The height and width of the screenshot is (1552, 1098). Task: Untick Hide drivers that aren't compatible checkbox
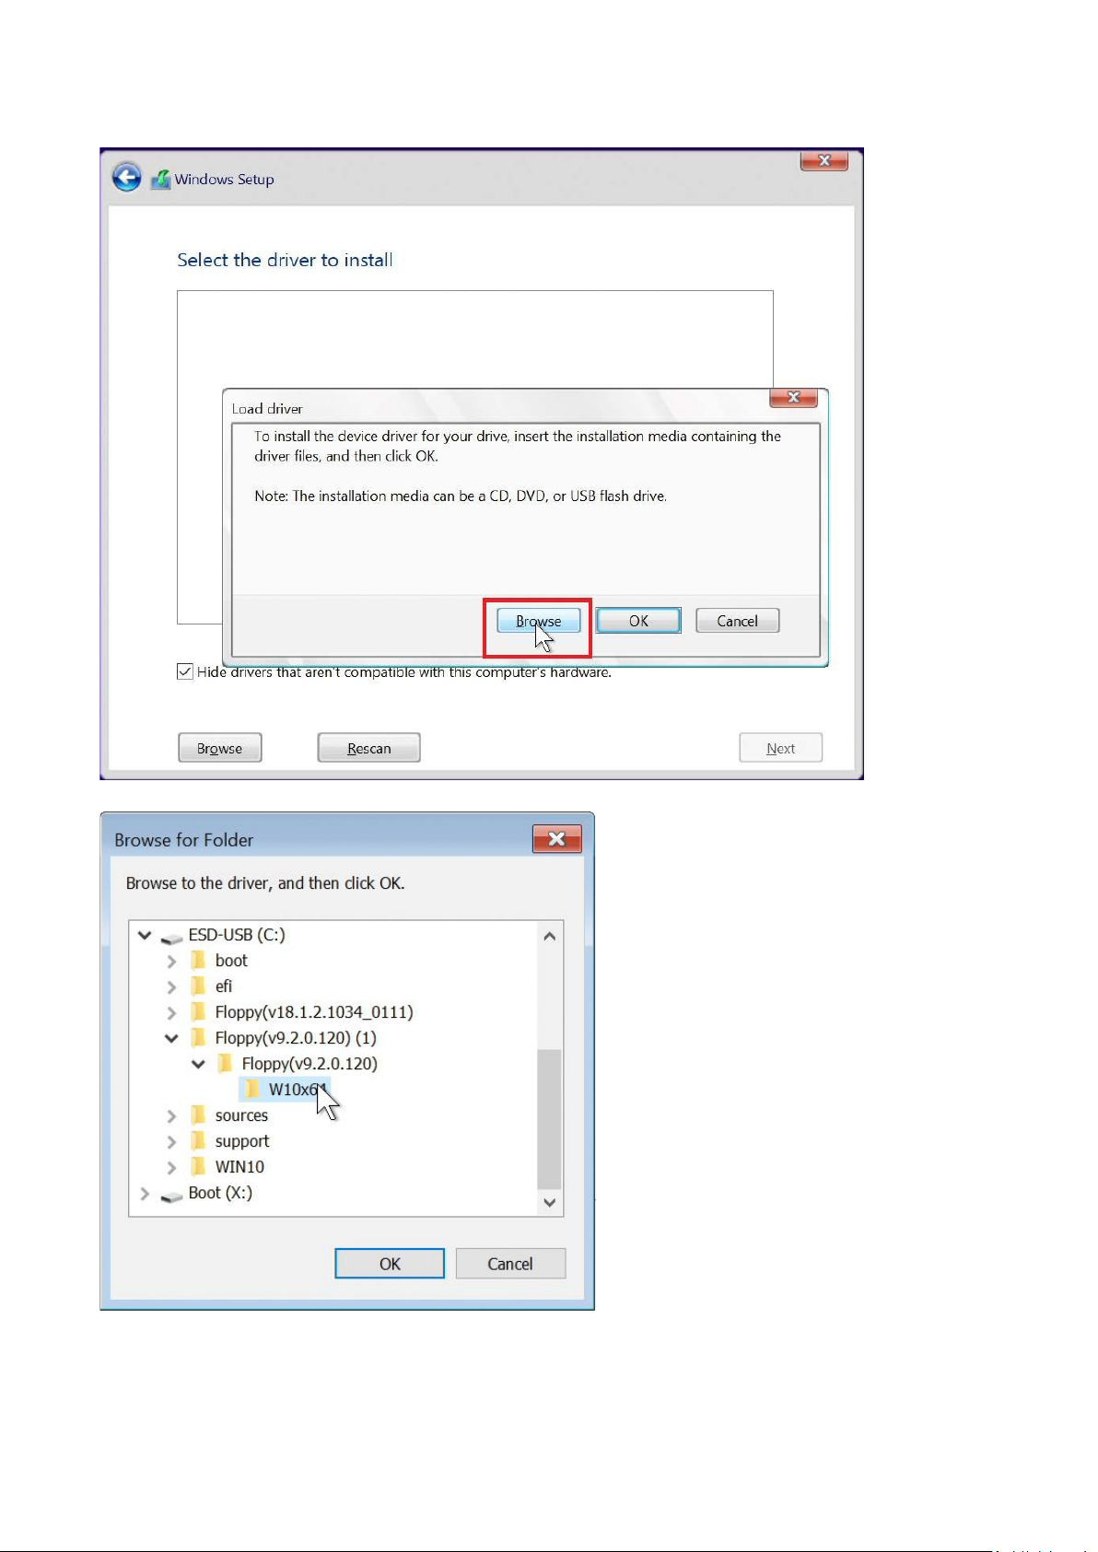[x=185, y=671]
